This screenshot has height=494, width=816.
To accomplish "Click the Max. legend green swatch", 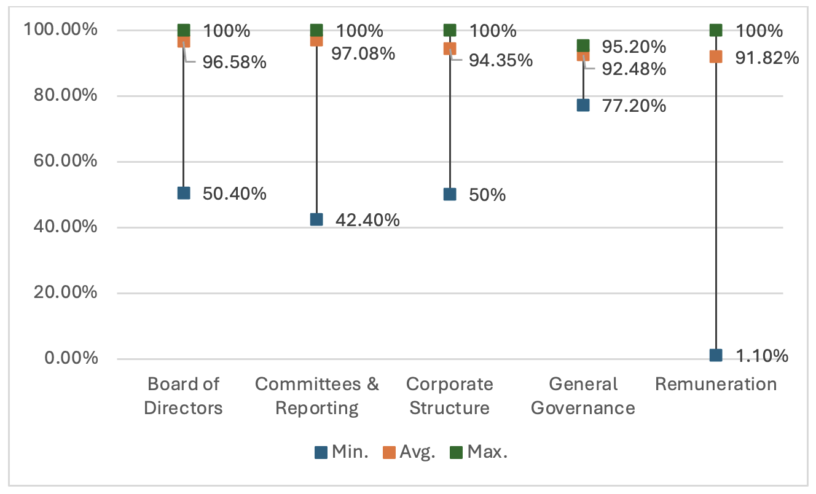I will [x=455, y=453].
